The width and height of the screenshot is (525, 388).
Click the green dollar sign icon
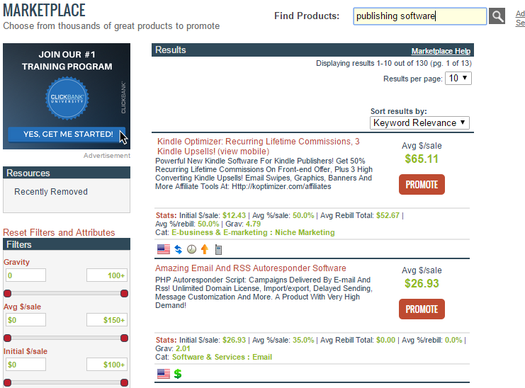point(178,374)
